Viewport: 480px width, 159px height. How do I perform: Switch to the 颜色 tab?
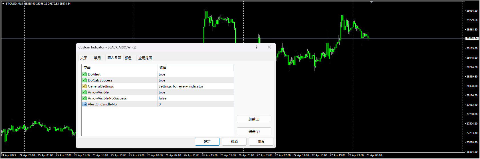click(x=128, y=58)
